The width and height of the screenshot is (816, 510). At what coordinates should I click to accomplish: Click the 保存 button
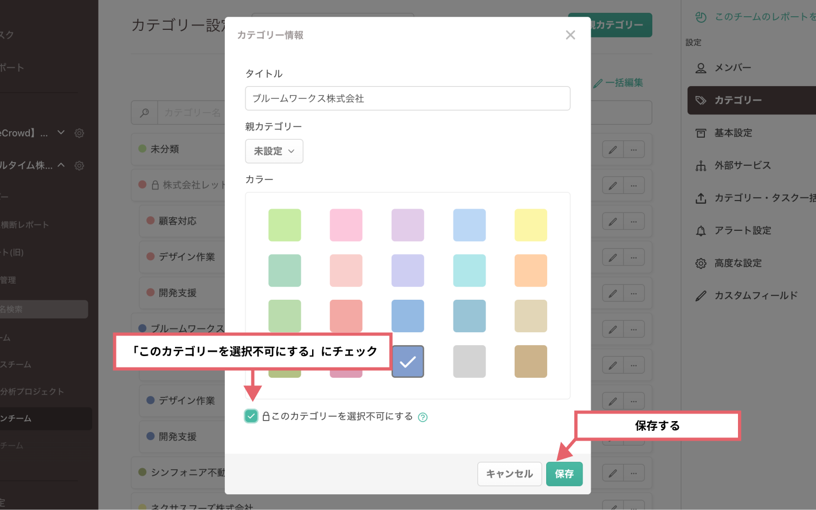564,474
